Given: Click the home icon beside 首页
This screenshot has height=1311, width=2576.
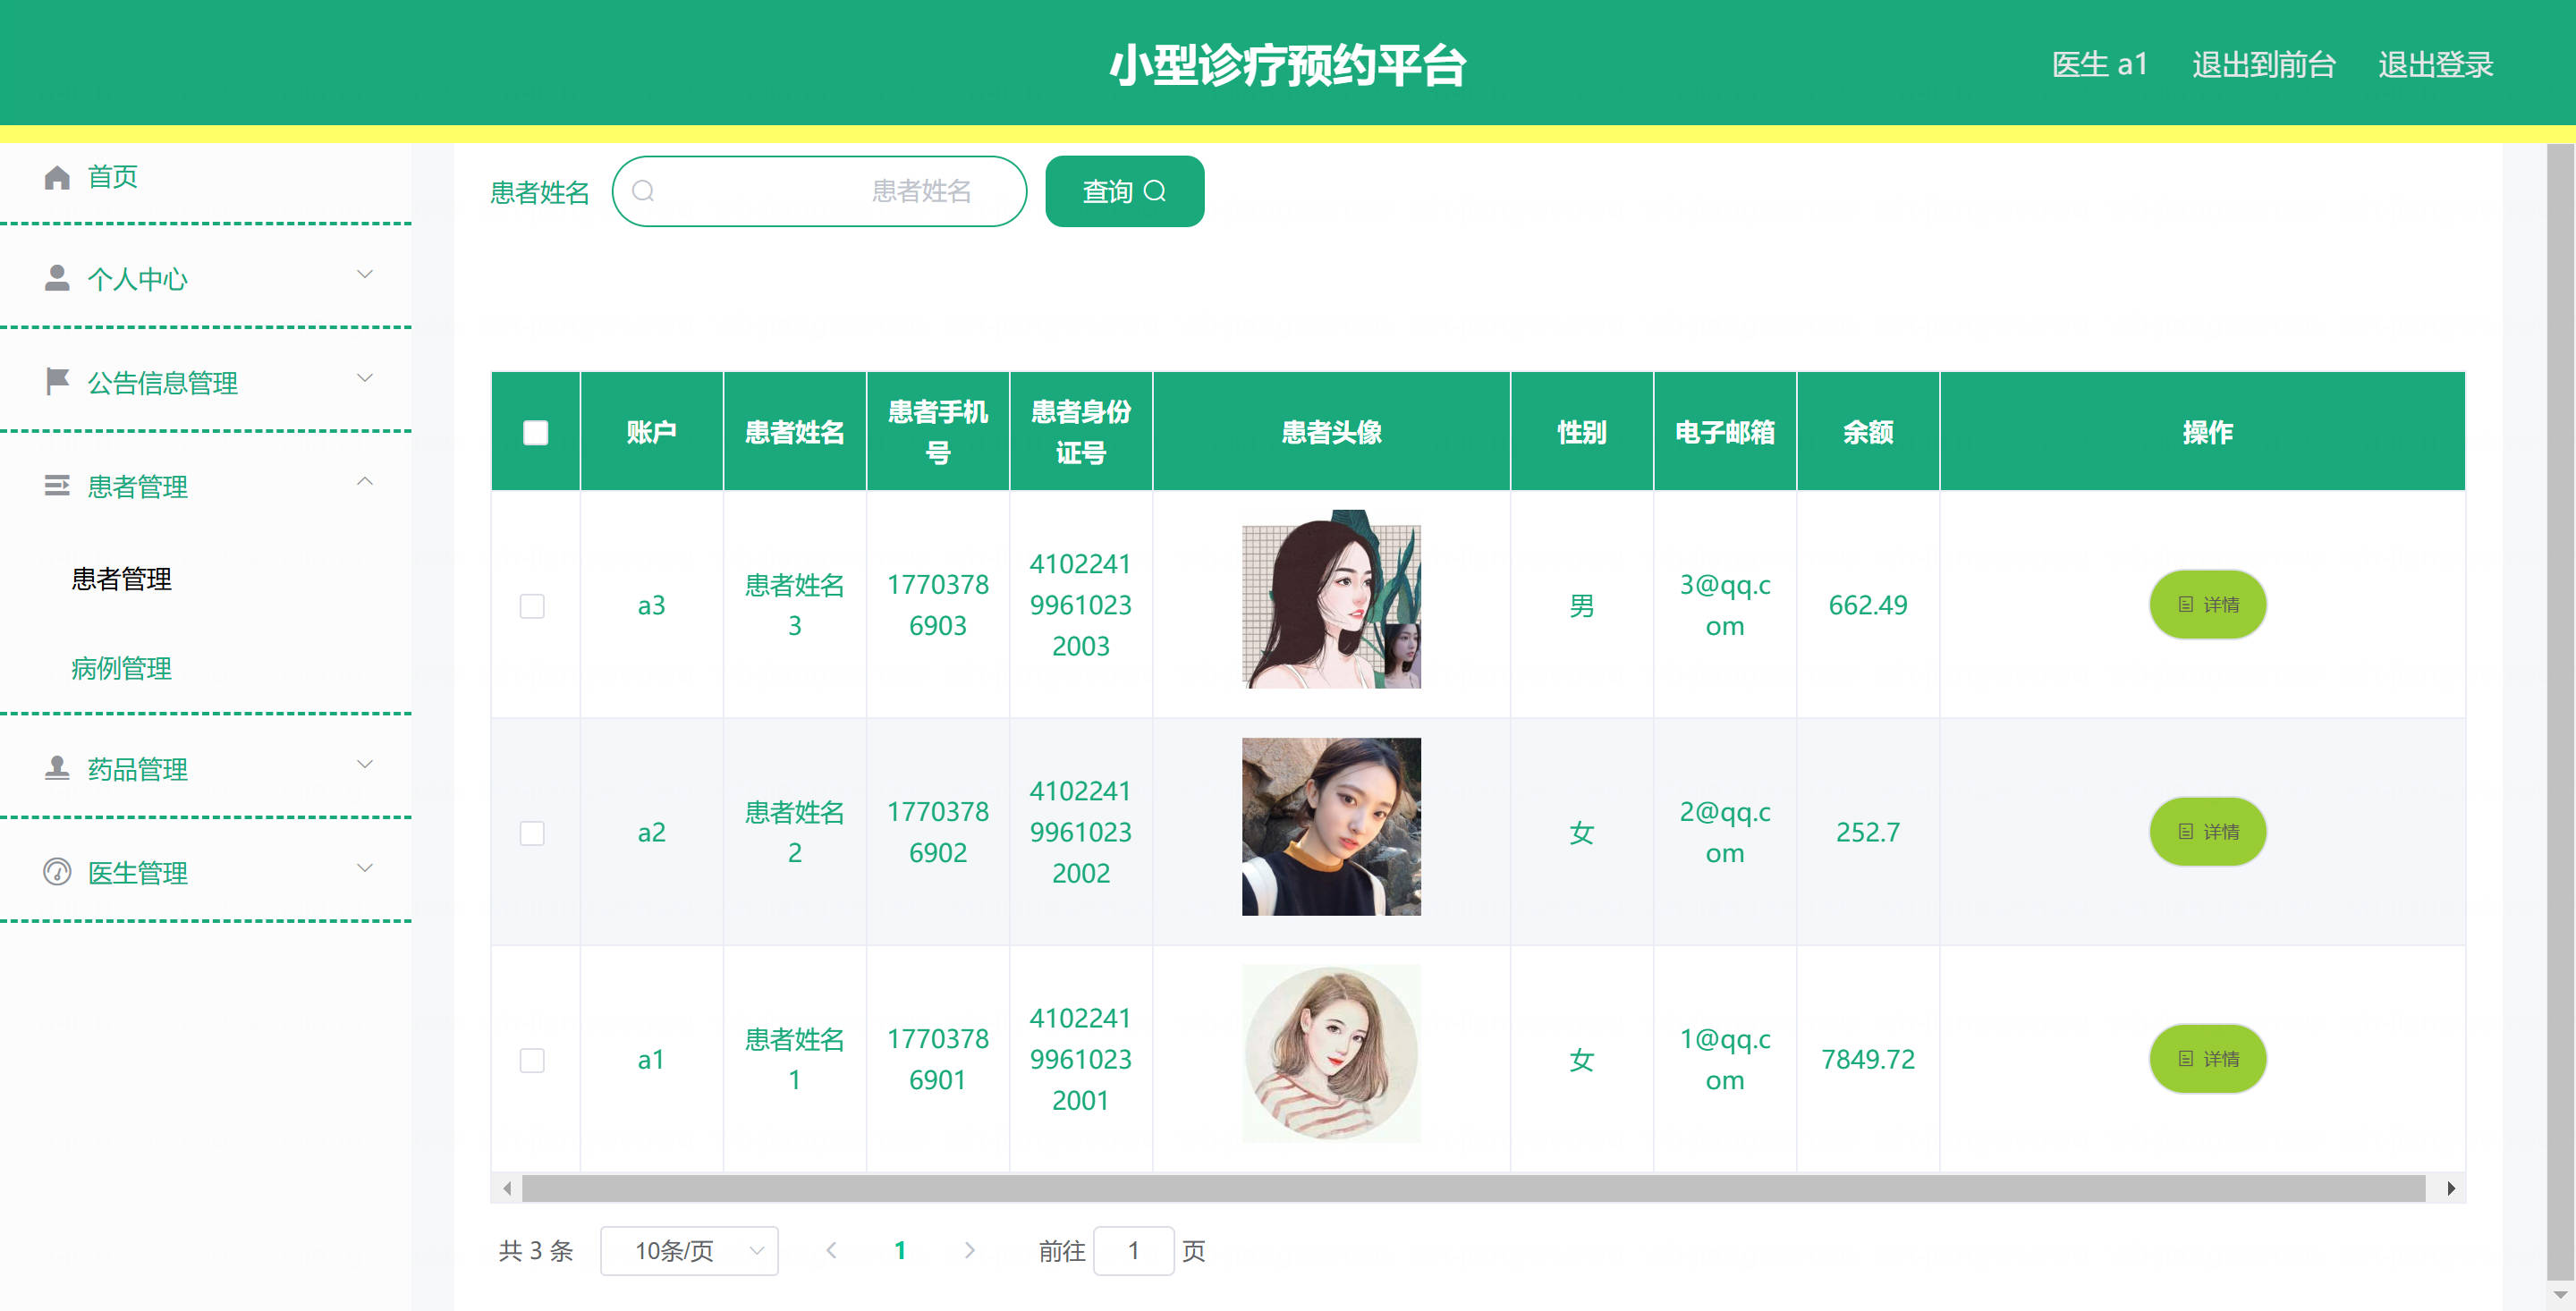Looking at the screenshot, I should (x=57, y=177).
